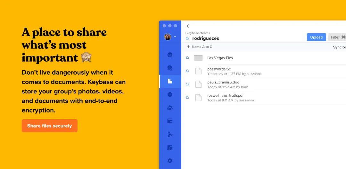Open the Devices icon in sidebar

(x=170, y=148)
